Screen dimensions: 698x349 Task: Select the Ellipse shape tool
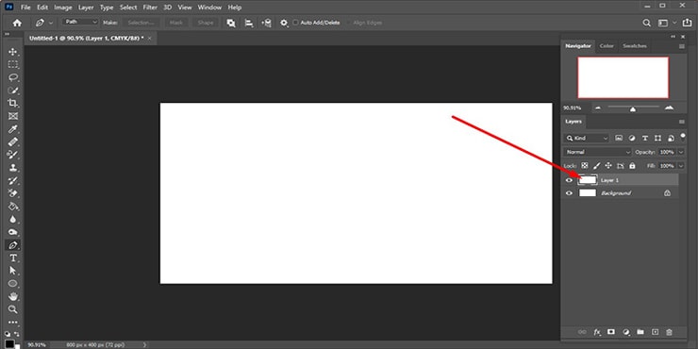tap(13, 284)
